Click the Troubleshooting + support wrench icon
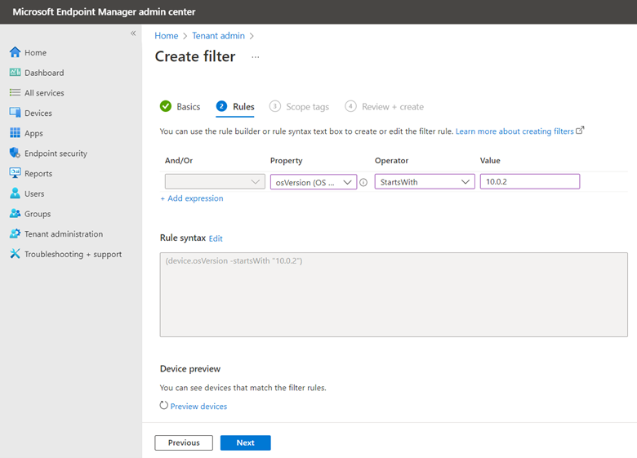Viewport: 637px width, 458px height. [15, 254]
